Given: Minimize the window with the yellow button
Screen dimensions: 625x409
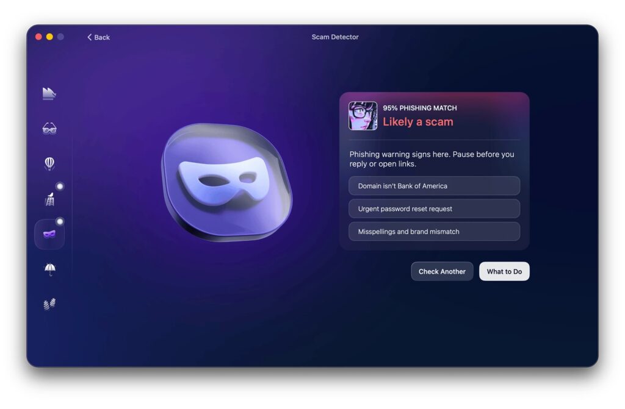Looking at the screenshot, I should (49, 37).
